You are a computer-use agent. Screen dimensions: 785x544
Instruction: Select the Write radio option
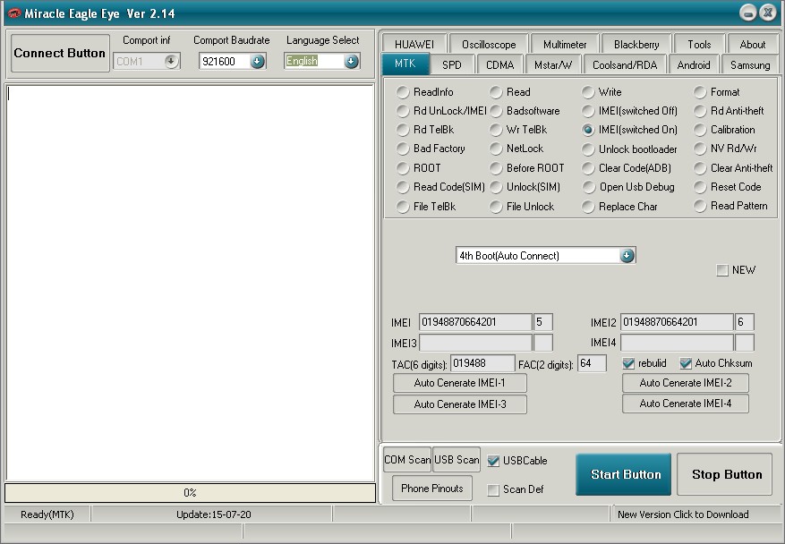click(x=602, y=92)
